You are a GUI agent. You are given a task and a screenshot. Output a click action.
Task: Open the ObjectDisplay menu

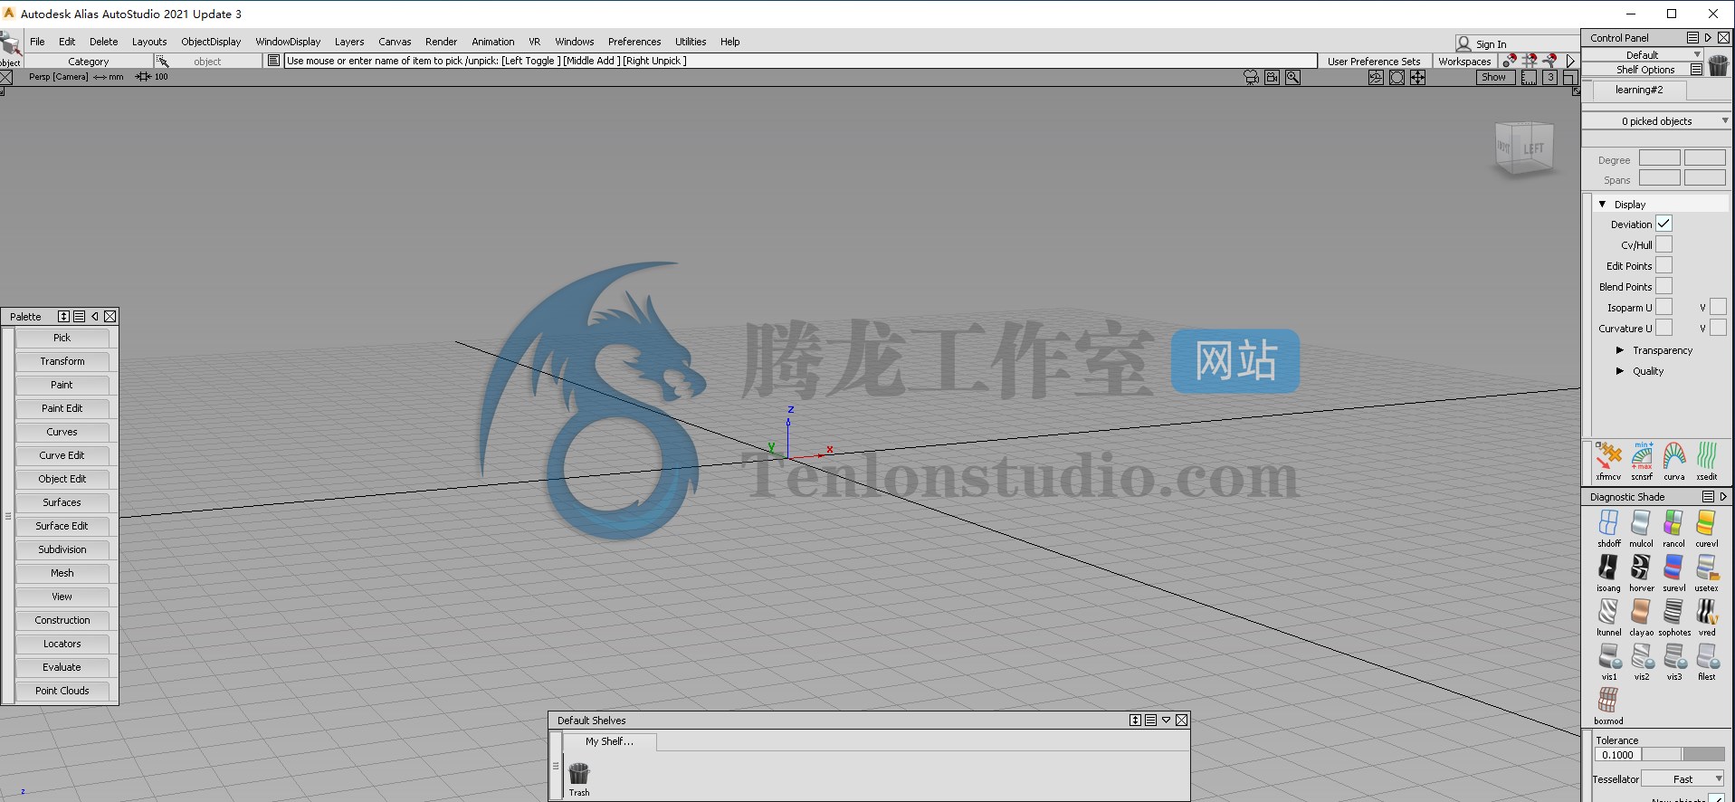click(211, 42)
